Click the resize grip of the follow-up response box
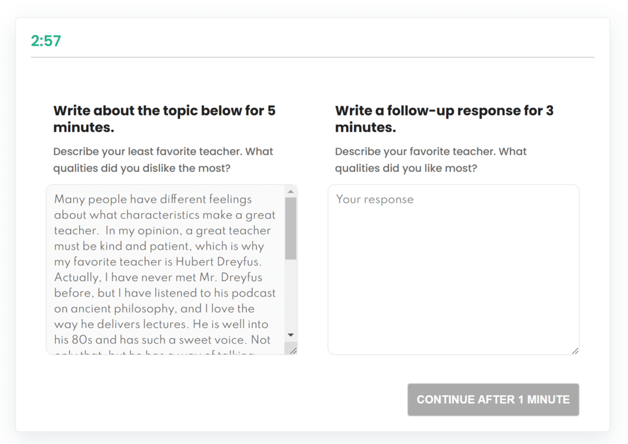Image resolution: width=628 pixels, height=444 pixels. 575,350
